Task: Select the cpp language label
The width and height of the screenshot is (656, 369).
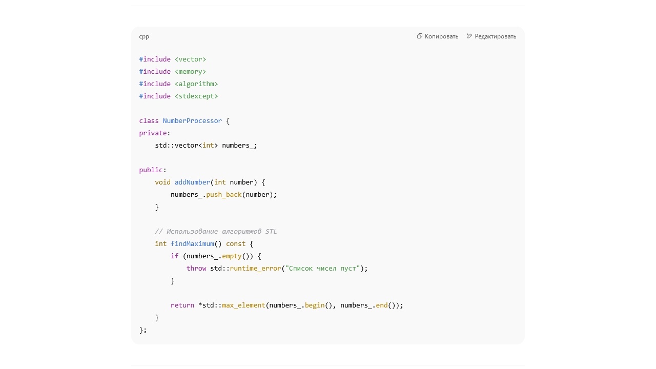Action: coord(144,36)
